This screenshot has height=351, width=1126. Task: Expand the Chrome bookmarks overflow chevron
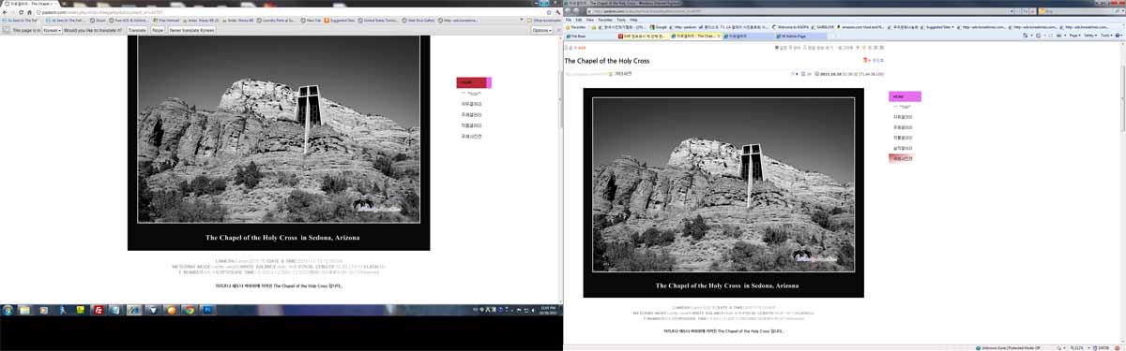point(521,21)
